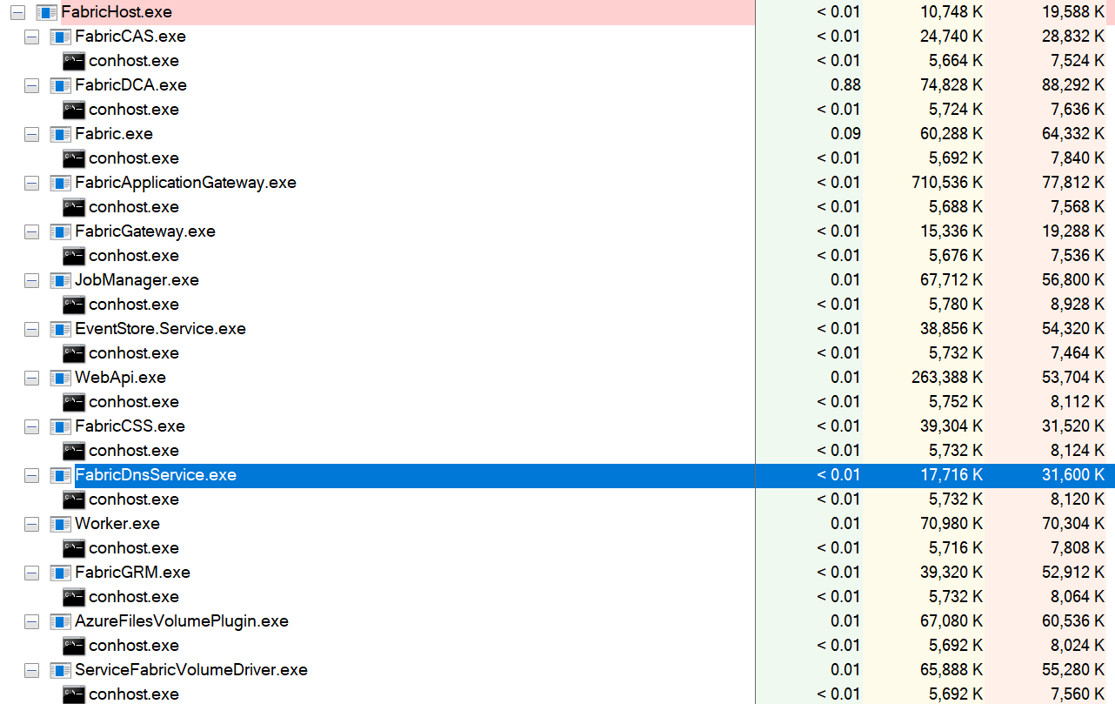The width and height of the screenshot is (1115, 704).
Task: Click the console icon of conhost.exe under FabricApplicationGateway.exe
Action: coord(74,207)
